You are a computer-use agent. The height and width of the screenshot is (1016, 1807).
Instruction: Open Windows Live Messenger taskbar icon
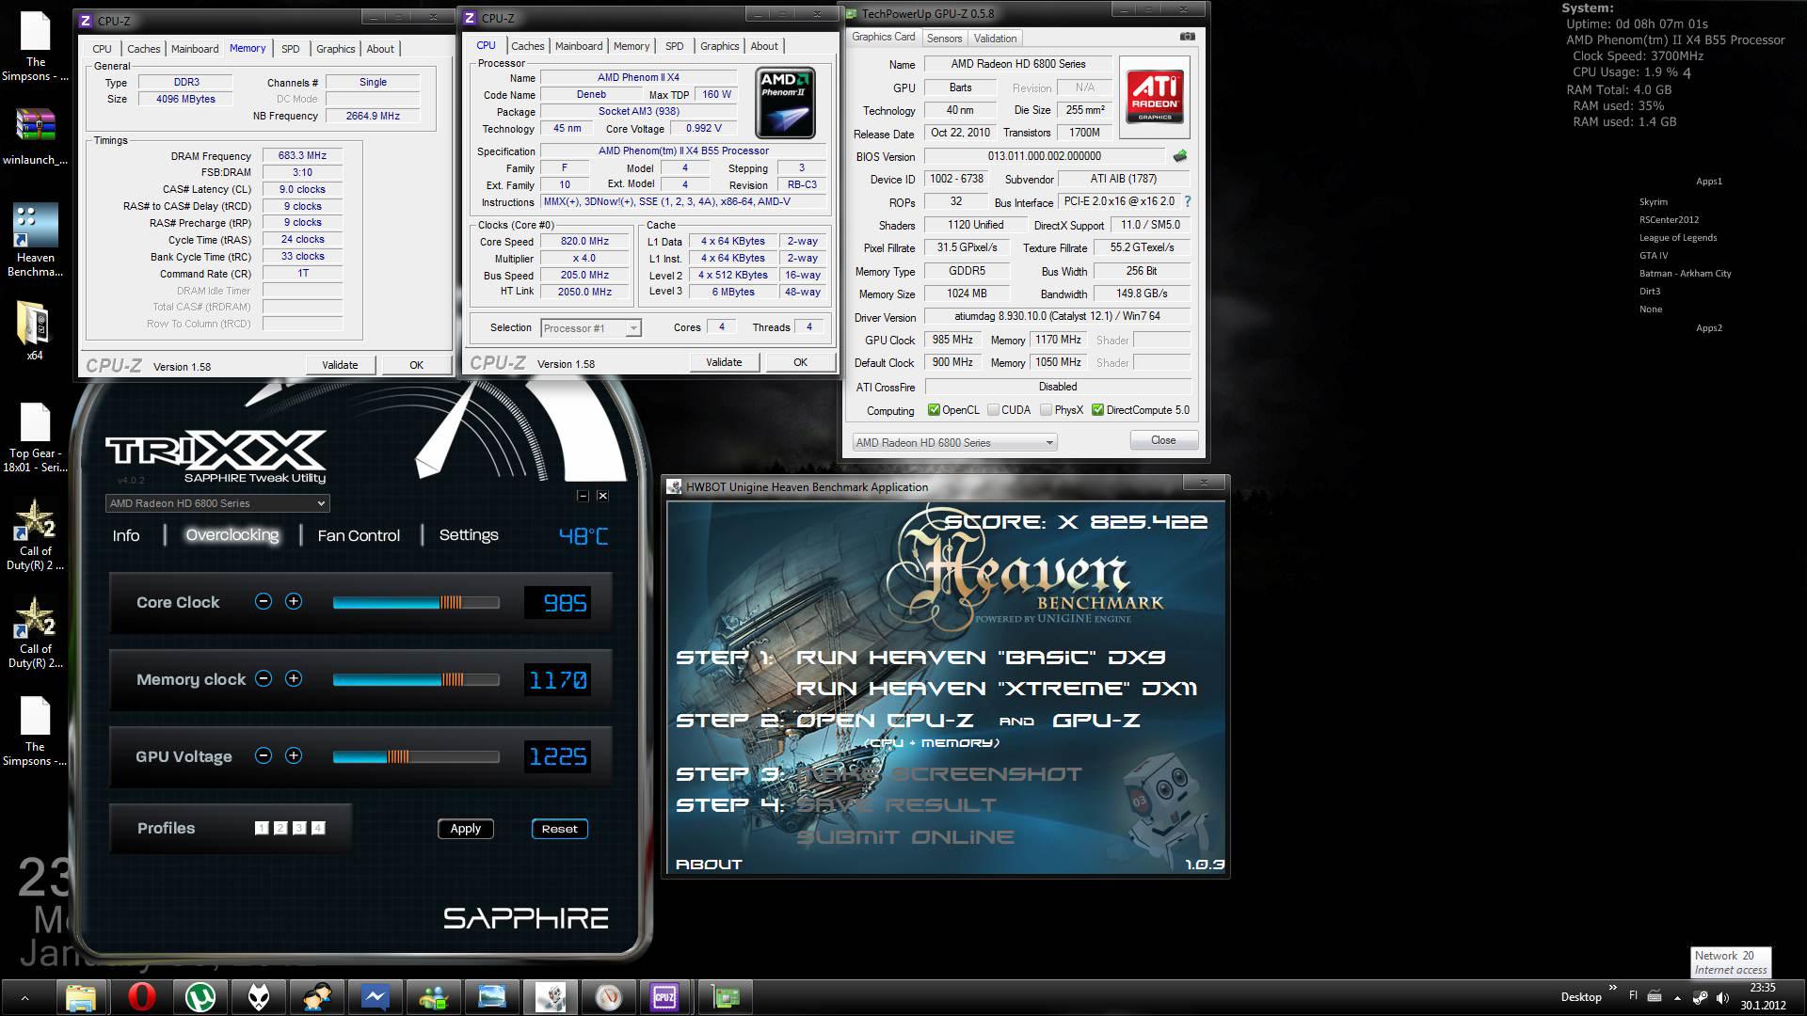(x=433, y=996)
